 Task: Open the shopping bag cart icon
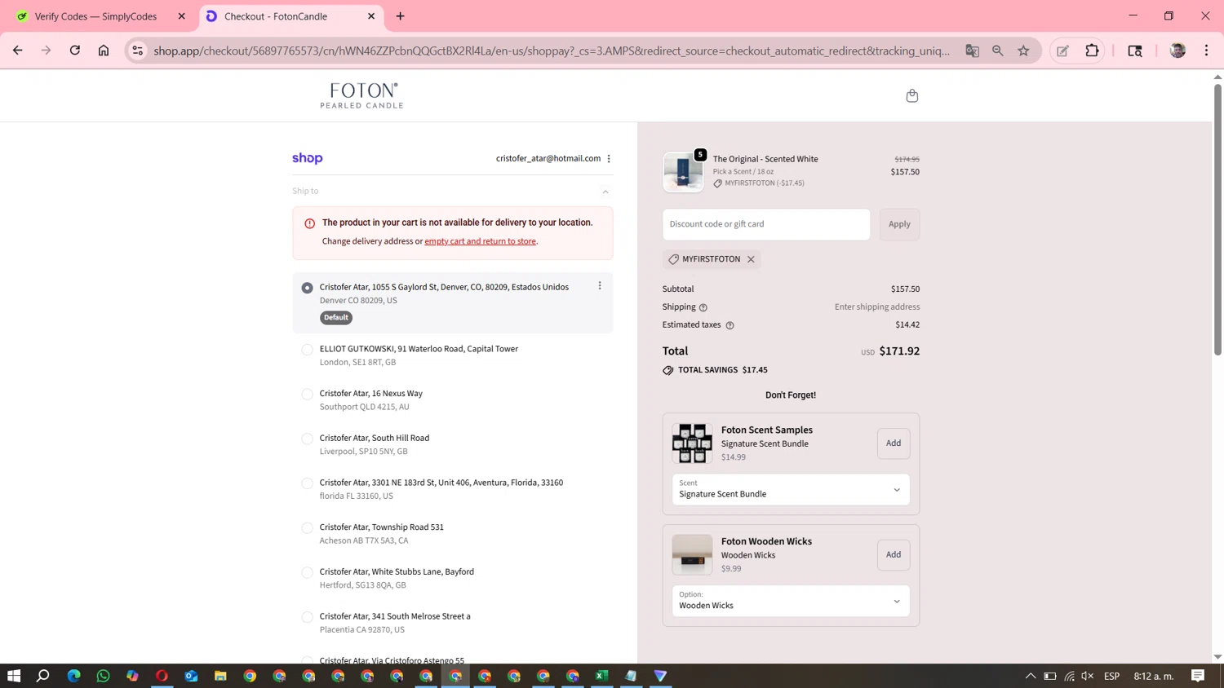[911, 95]
